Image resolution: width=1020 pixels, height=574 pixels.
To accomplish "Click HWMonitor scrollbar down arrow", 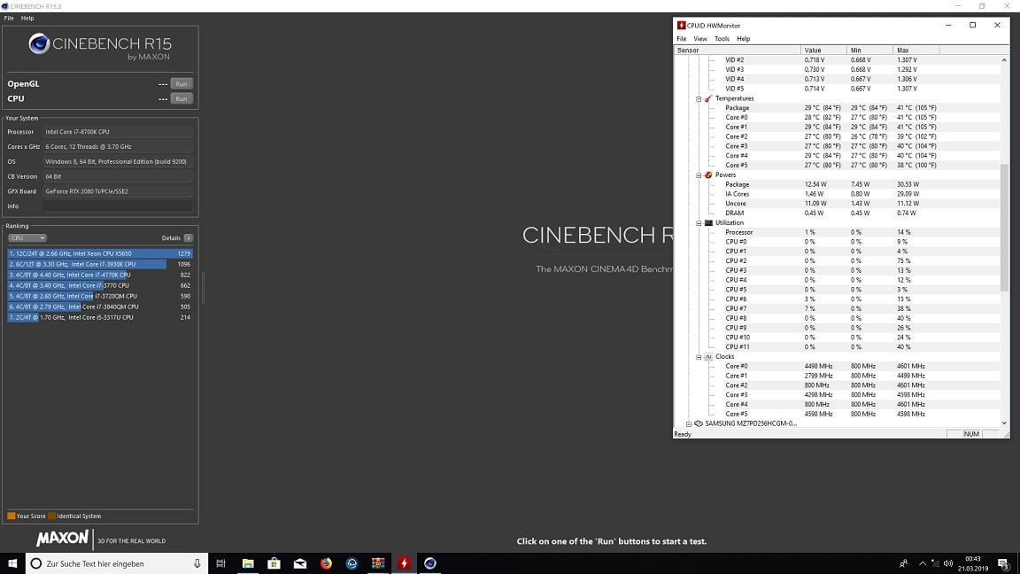I will point(1004,423).
